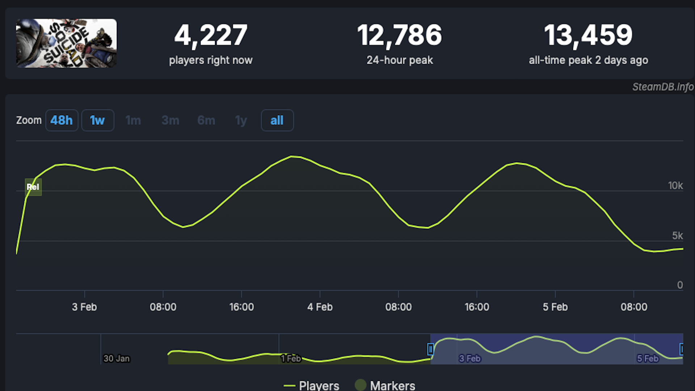Toggle the Players series in the legend
This screenshot has height=391, width=695.
point(311,385)
